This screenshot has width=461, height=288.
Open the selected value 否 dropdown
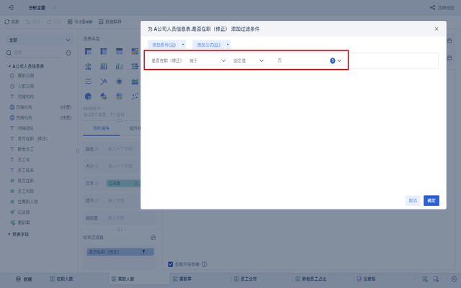(x=309, y=60)
